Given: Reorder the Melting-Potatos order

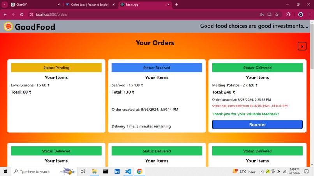Looking at the screenshot, I should (x=258, y=124).
